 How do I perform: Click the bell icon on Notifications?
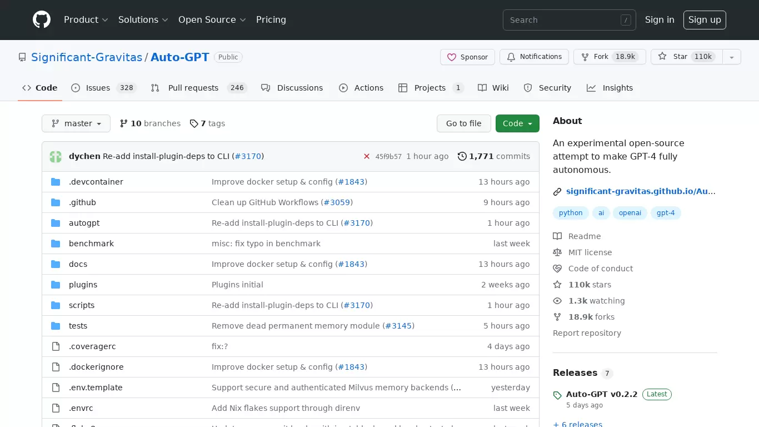[x=511, y=57]
